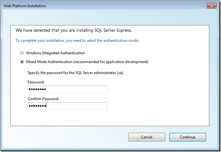Image resolution: width=221 pixels, height=152 pixels.
Task: Click 'We have detected that you are installing' heading
Action: 74,30
